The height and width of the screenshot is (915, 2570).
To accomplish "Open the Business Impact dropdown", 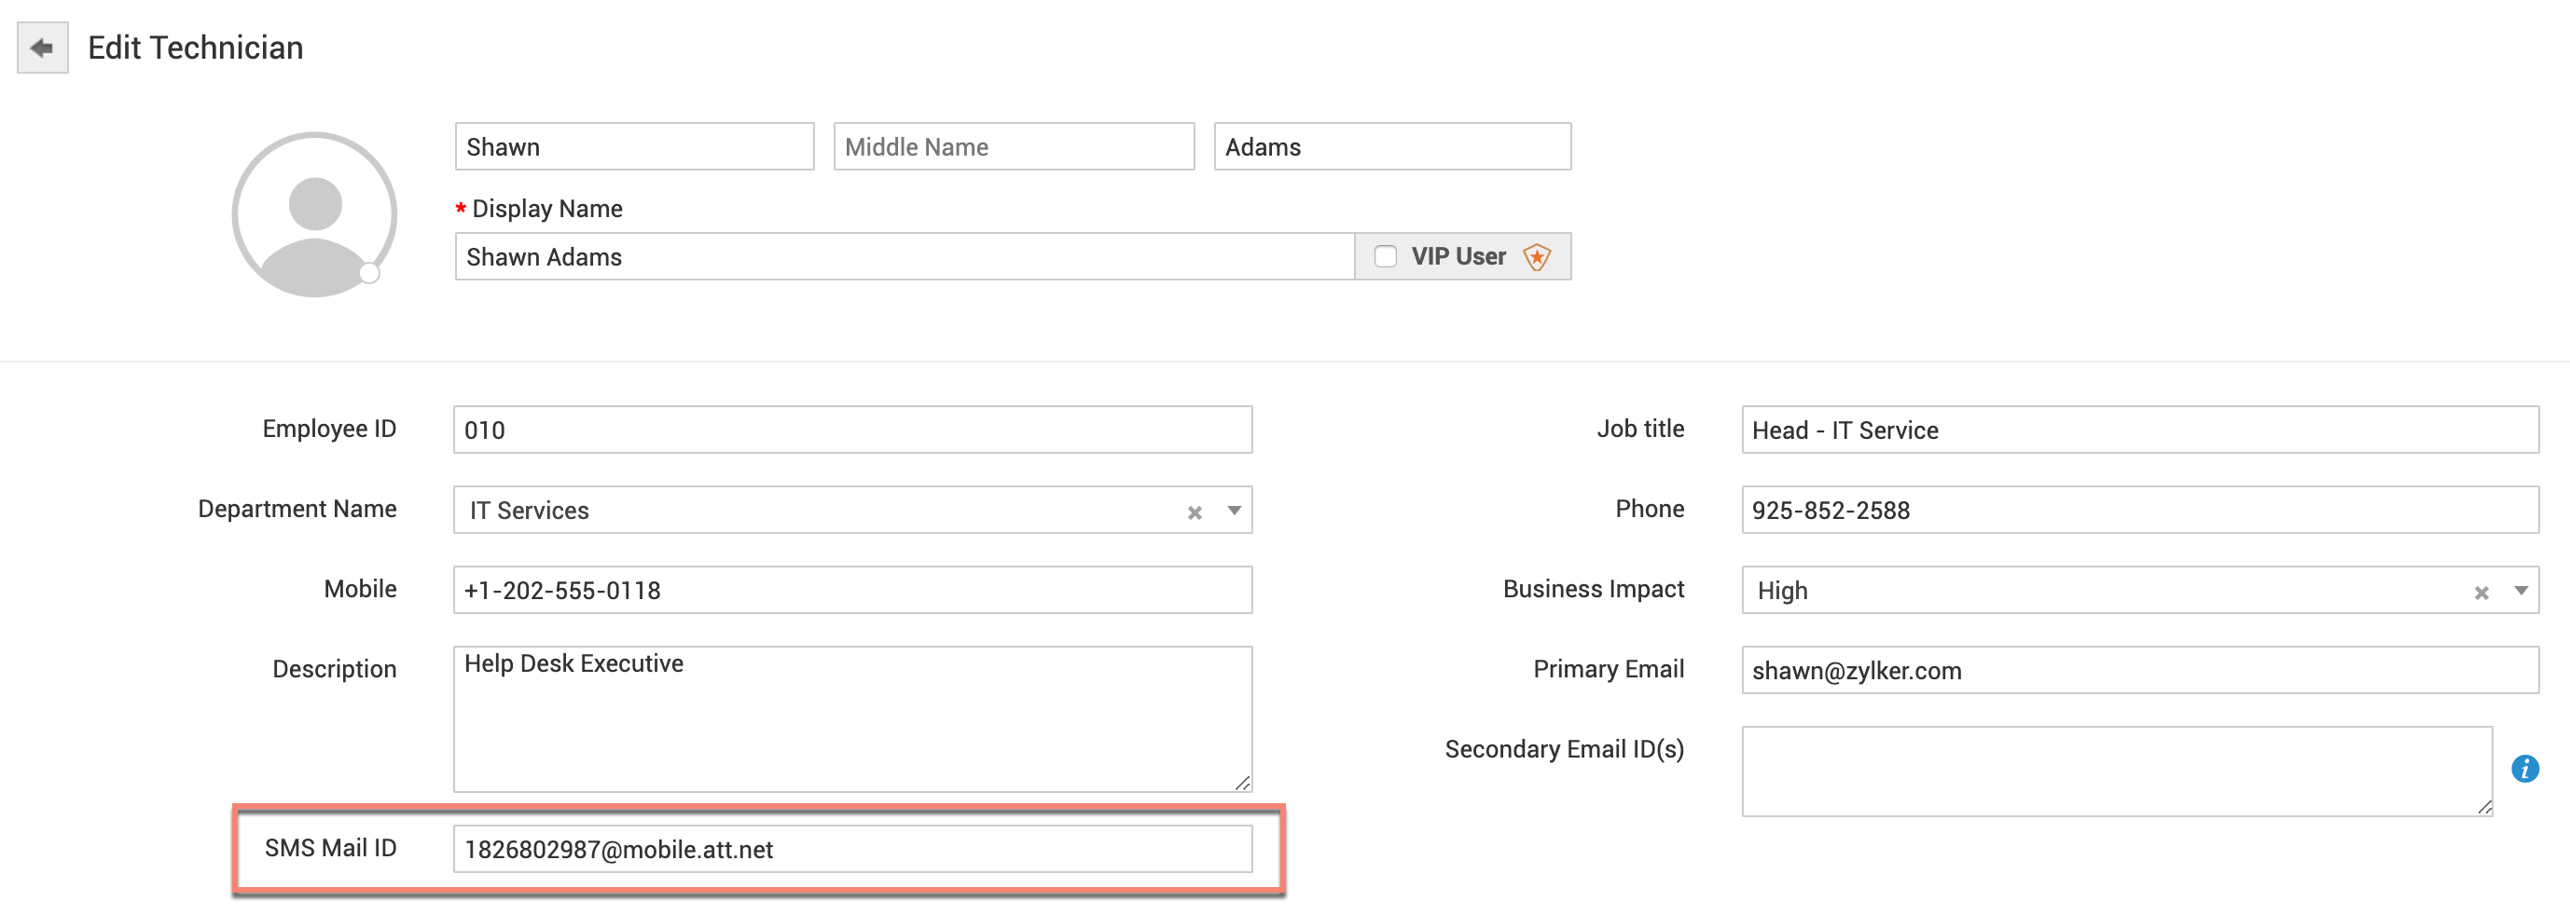I will click(x=2522, y=591).
